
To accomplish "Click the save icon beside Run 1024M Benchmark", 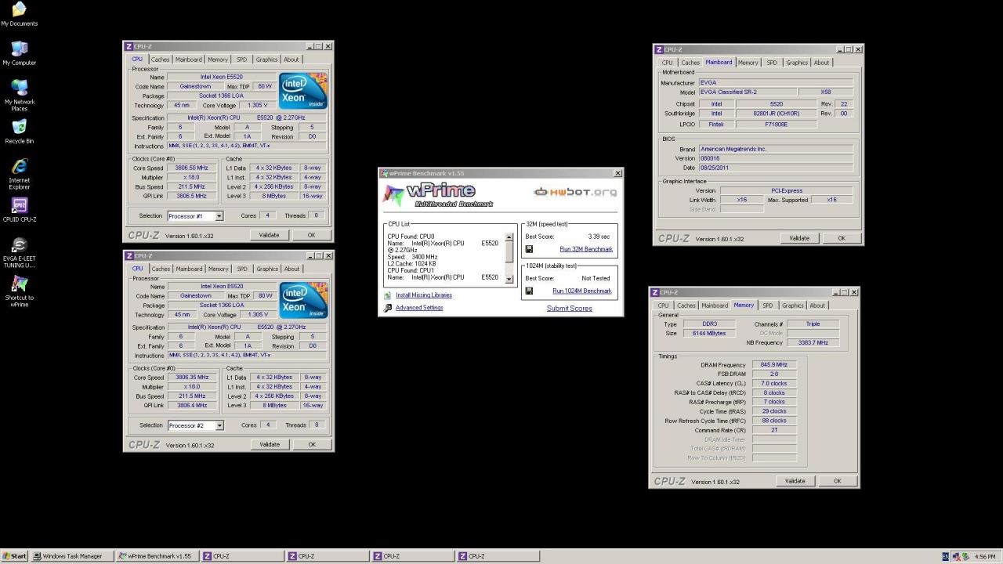I will click(x=529, y=291).
